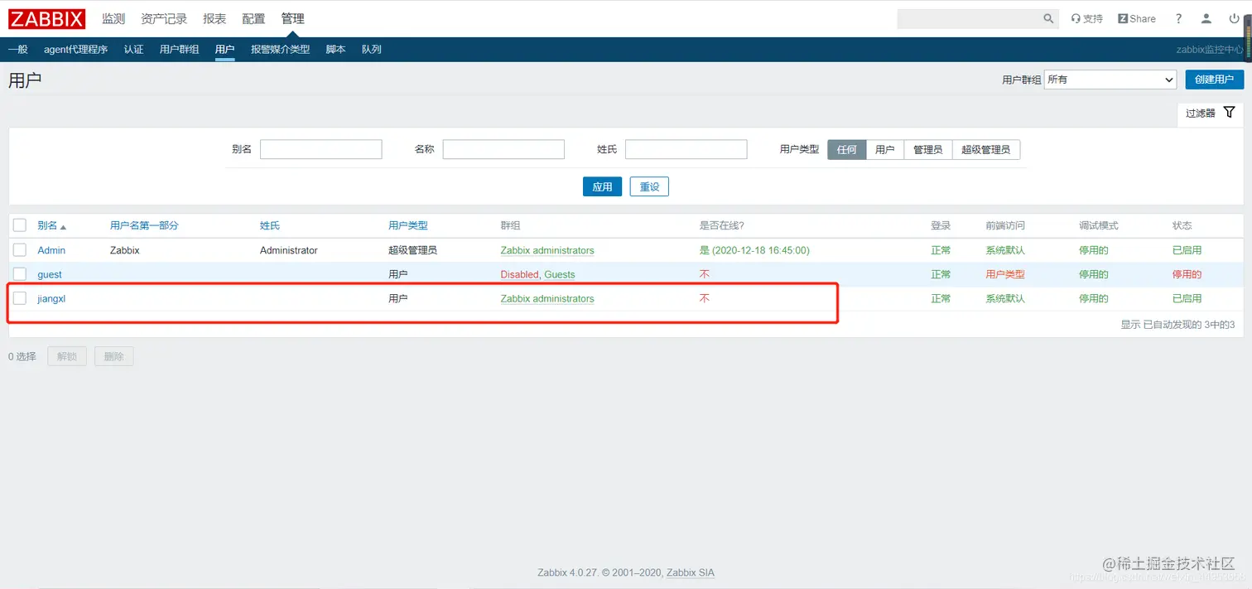This screenshot has height=589, width=1252.
Task: Tick the Admin row checkbox
Action: coord(20,250)
